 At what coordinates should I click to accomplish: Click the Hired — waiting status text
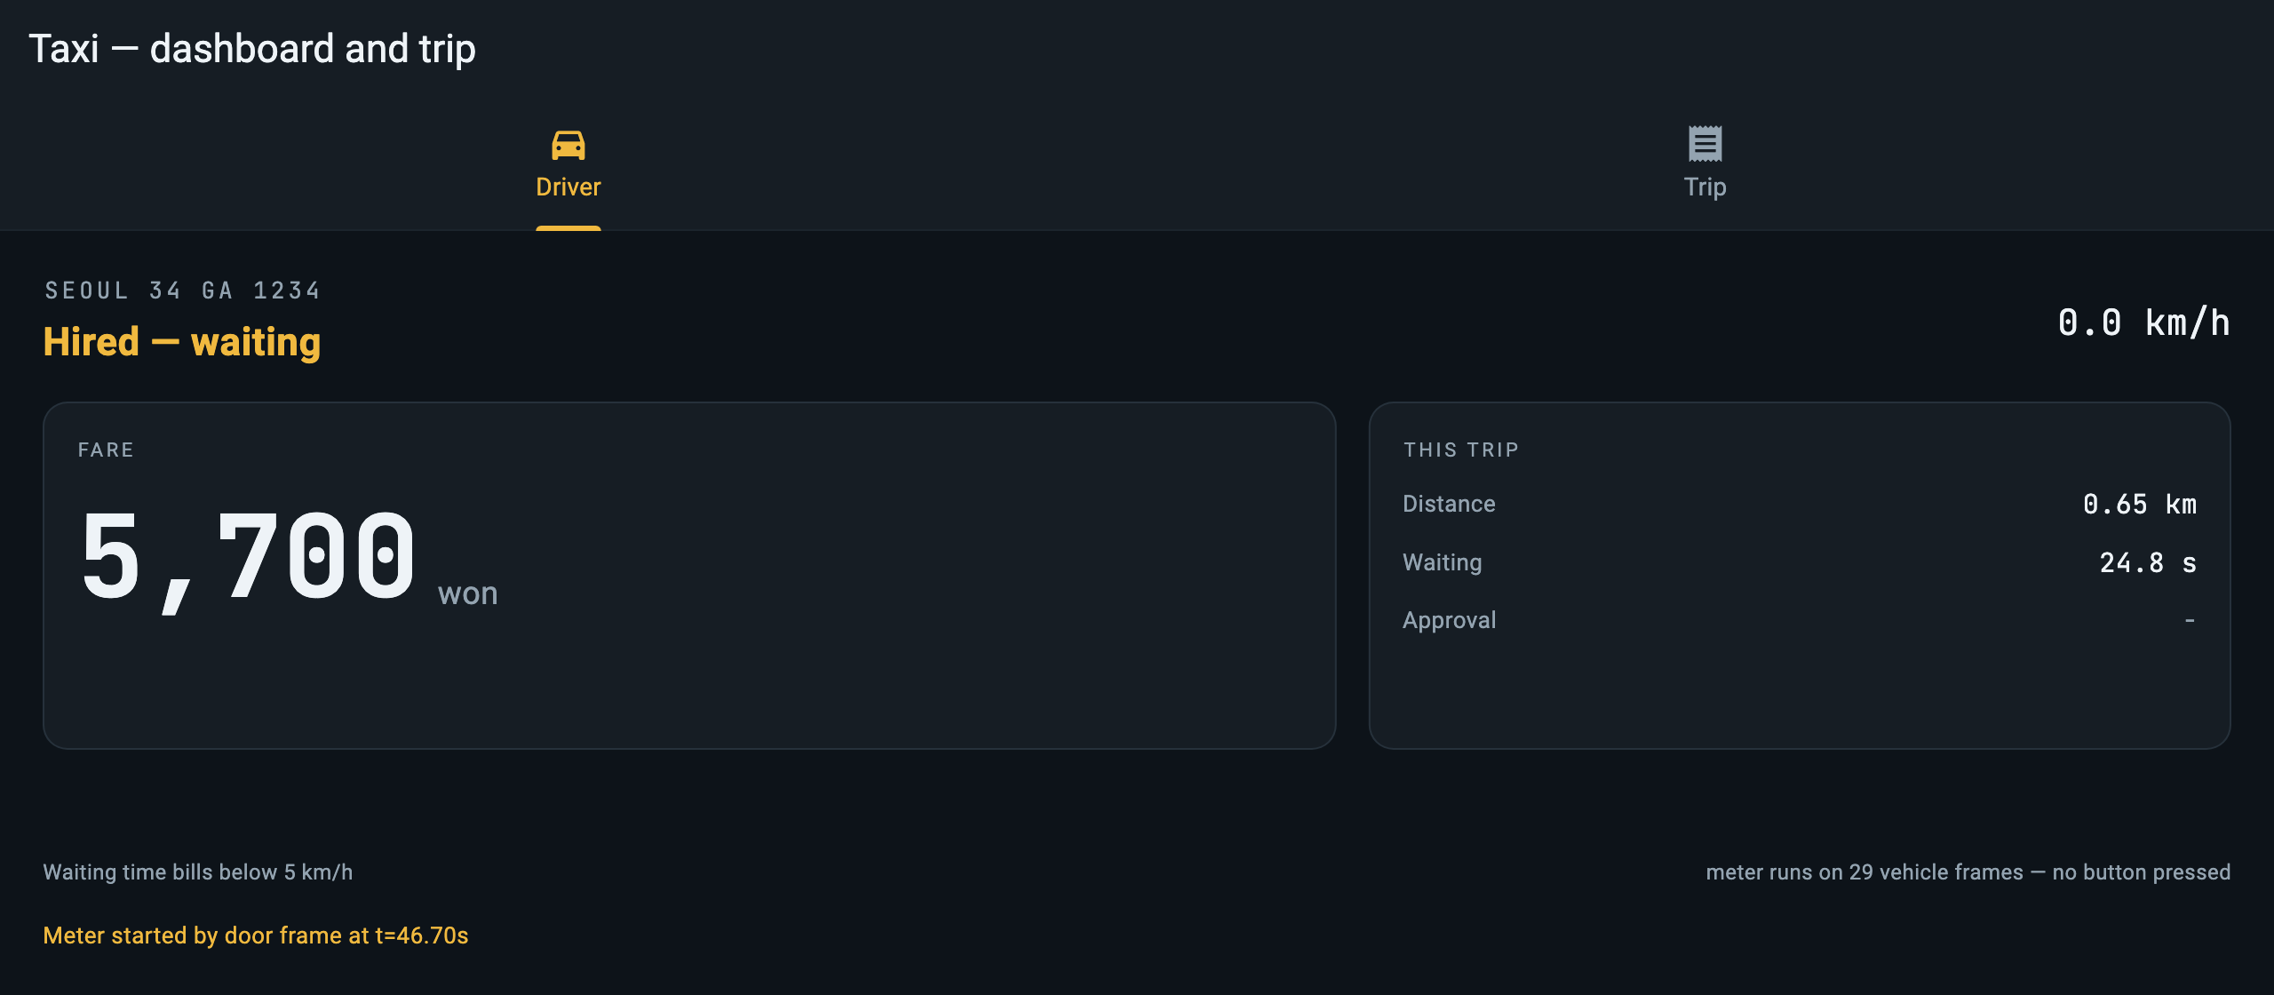(182, 342)
